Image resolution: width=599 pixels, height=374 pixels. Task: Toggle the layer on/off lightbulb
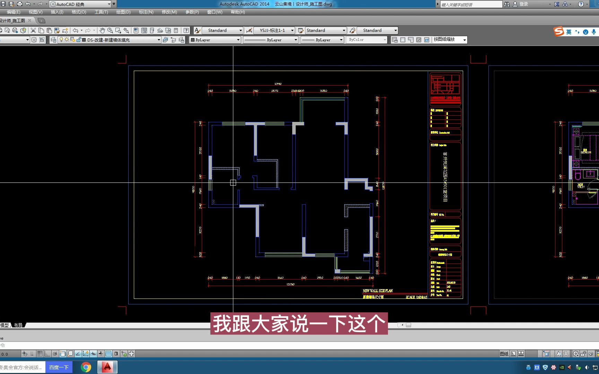(61, 39)
